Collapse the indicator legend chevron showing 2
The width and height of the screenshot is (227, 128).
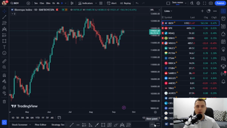coord(13,14)
